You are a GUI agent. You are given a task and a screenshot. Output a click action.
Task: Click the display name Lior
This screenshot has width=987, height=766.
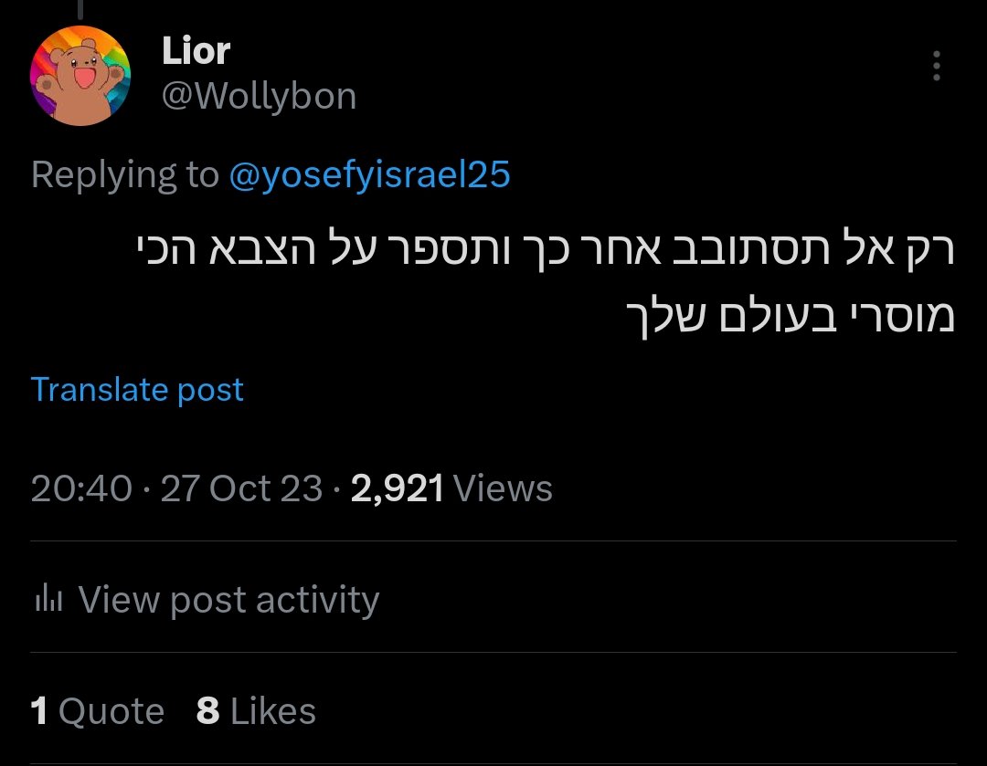[x=196, y=52]
